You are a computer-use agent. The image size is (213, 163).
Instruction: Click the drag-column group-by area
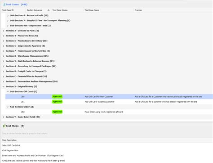[x=25, y=133]
